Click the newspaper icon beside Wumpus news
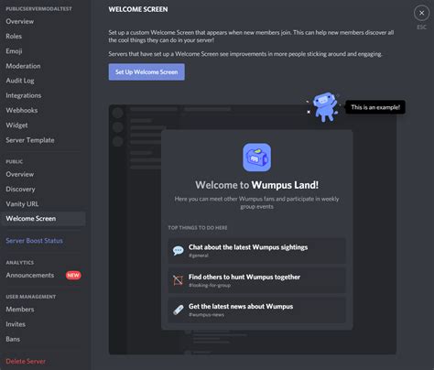434x370 pixels. click(x=179, y=310)
